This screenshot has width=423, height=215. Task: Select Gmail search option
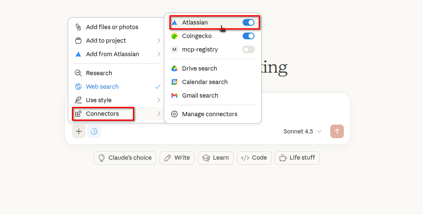[x=213, y=95]
